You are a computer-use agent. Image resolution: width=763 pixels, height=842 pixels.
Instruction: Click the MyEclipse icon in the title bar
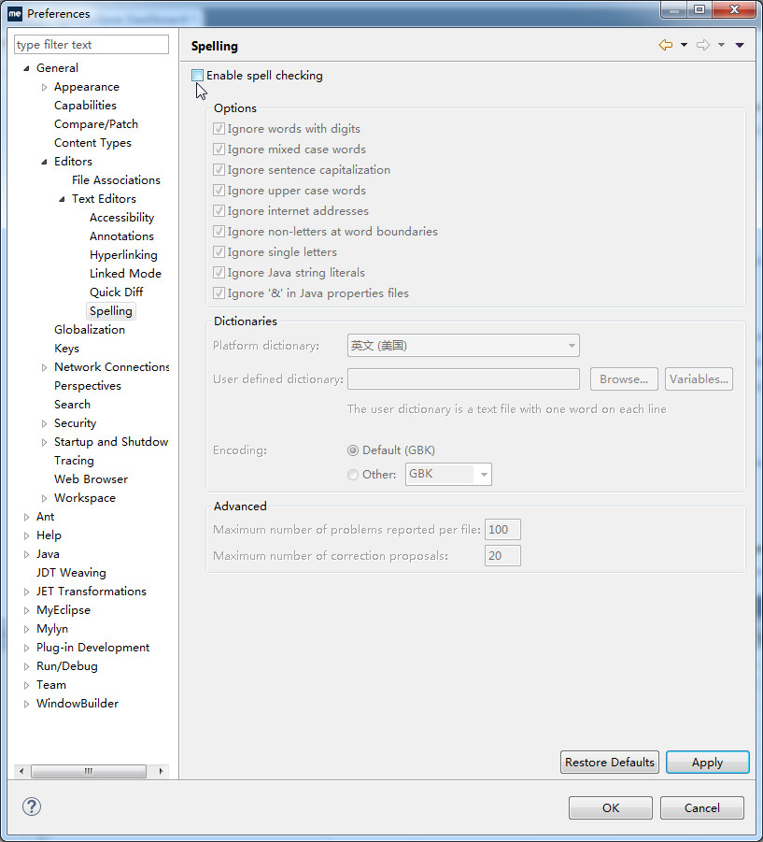click(13, 13)
